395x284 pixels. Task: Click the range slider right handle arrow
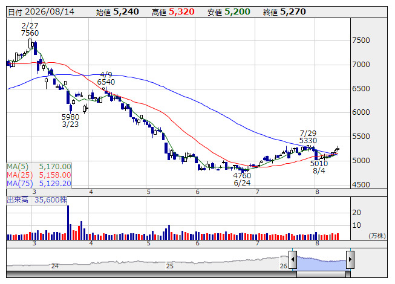tap(350, 259)
